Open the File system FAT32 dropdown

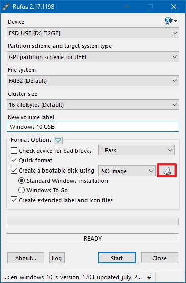[93, 81]
